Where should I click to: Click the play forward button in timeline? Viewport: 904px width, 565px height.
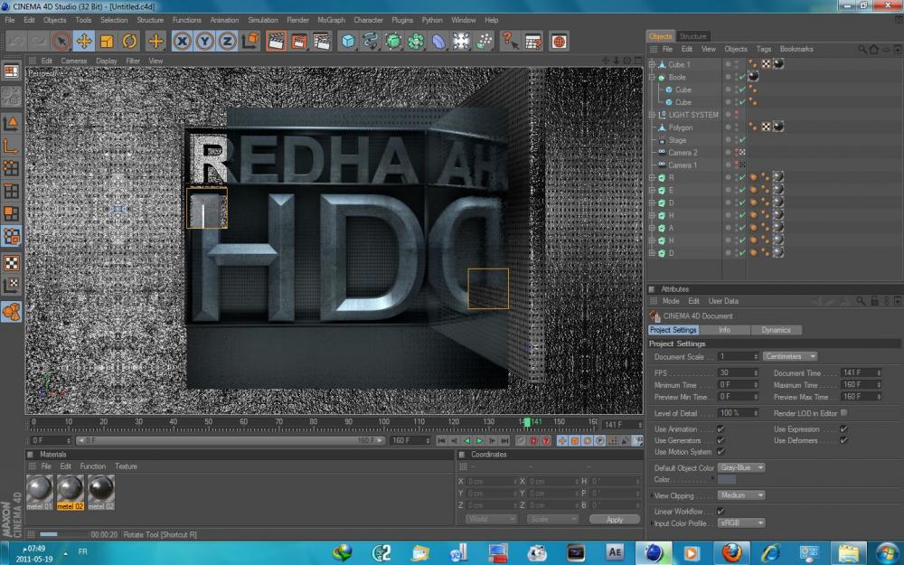coord(479,440)
